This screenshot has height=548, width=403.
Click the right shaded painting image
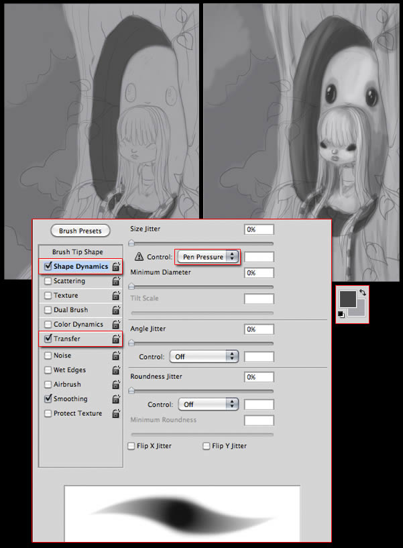point(301,112)
